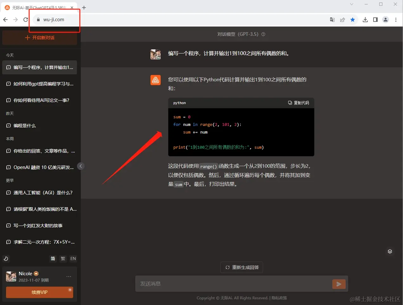Click the python label on code block
This screenshot has width=403, height=305.
coord(180,103)
